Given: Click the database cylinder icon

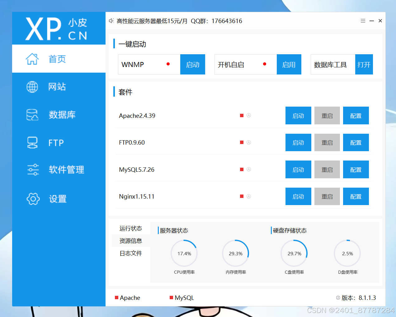Looking at the screenshot, I should point(32,115).
